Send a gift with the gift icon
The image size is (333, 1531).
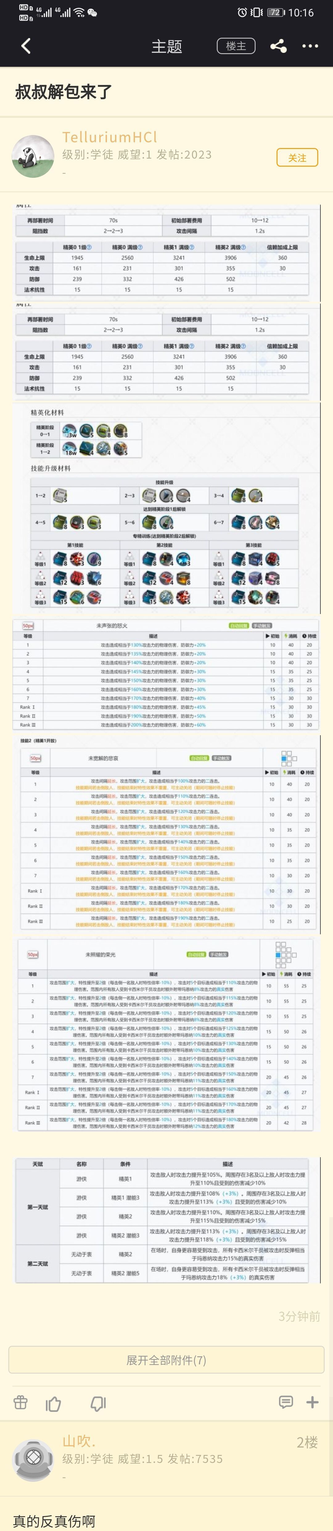point(21,1403)
